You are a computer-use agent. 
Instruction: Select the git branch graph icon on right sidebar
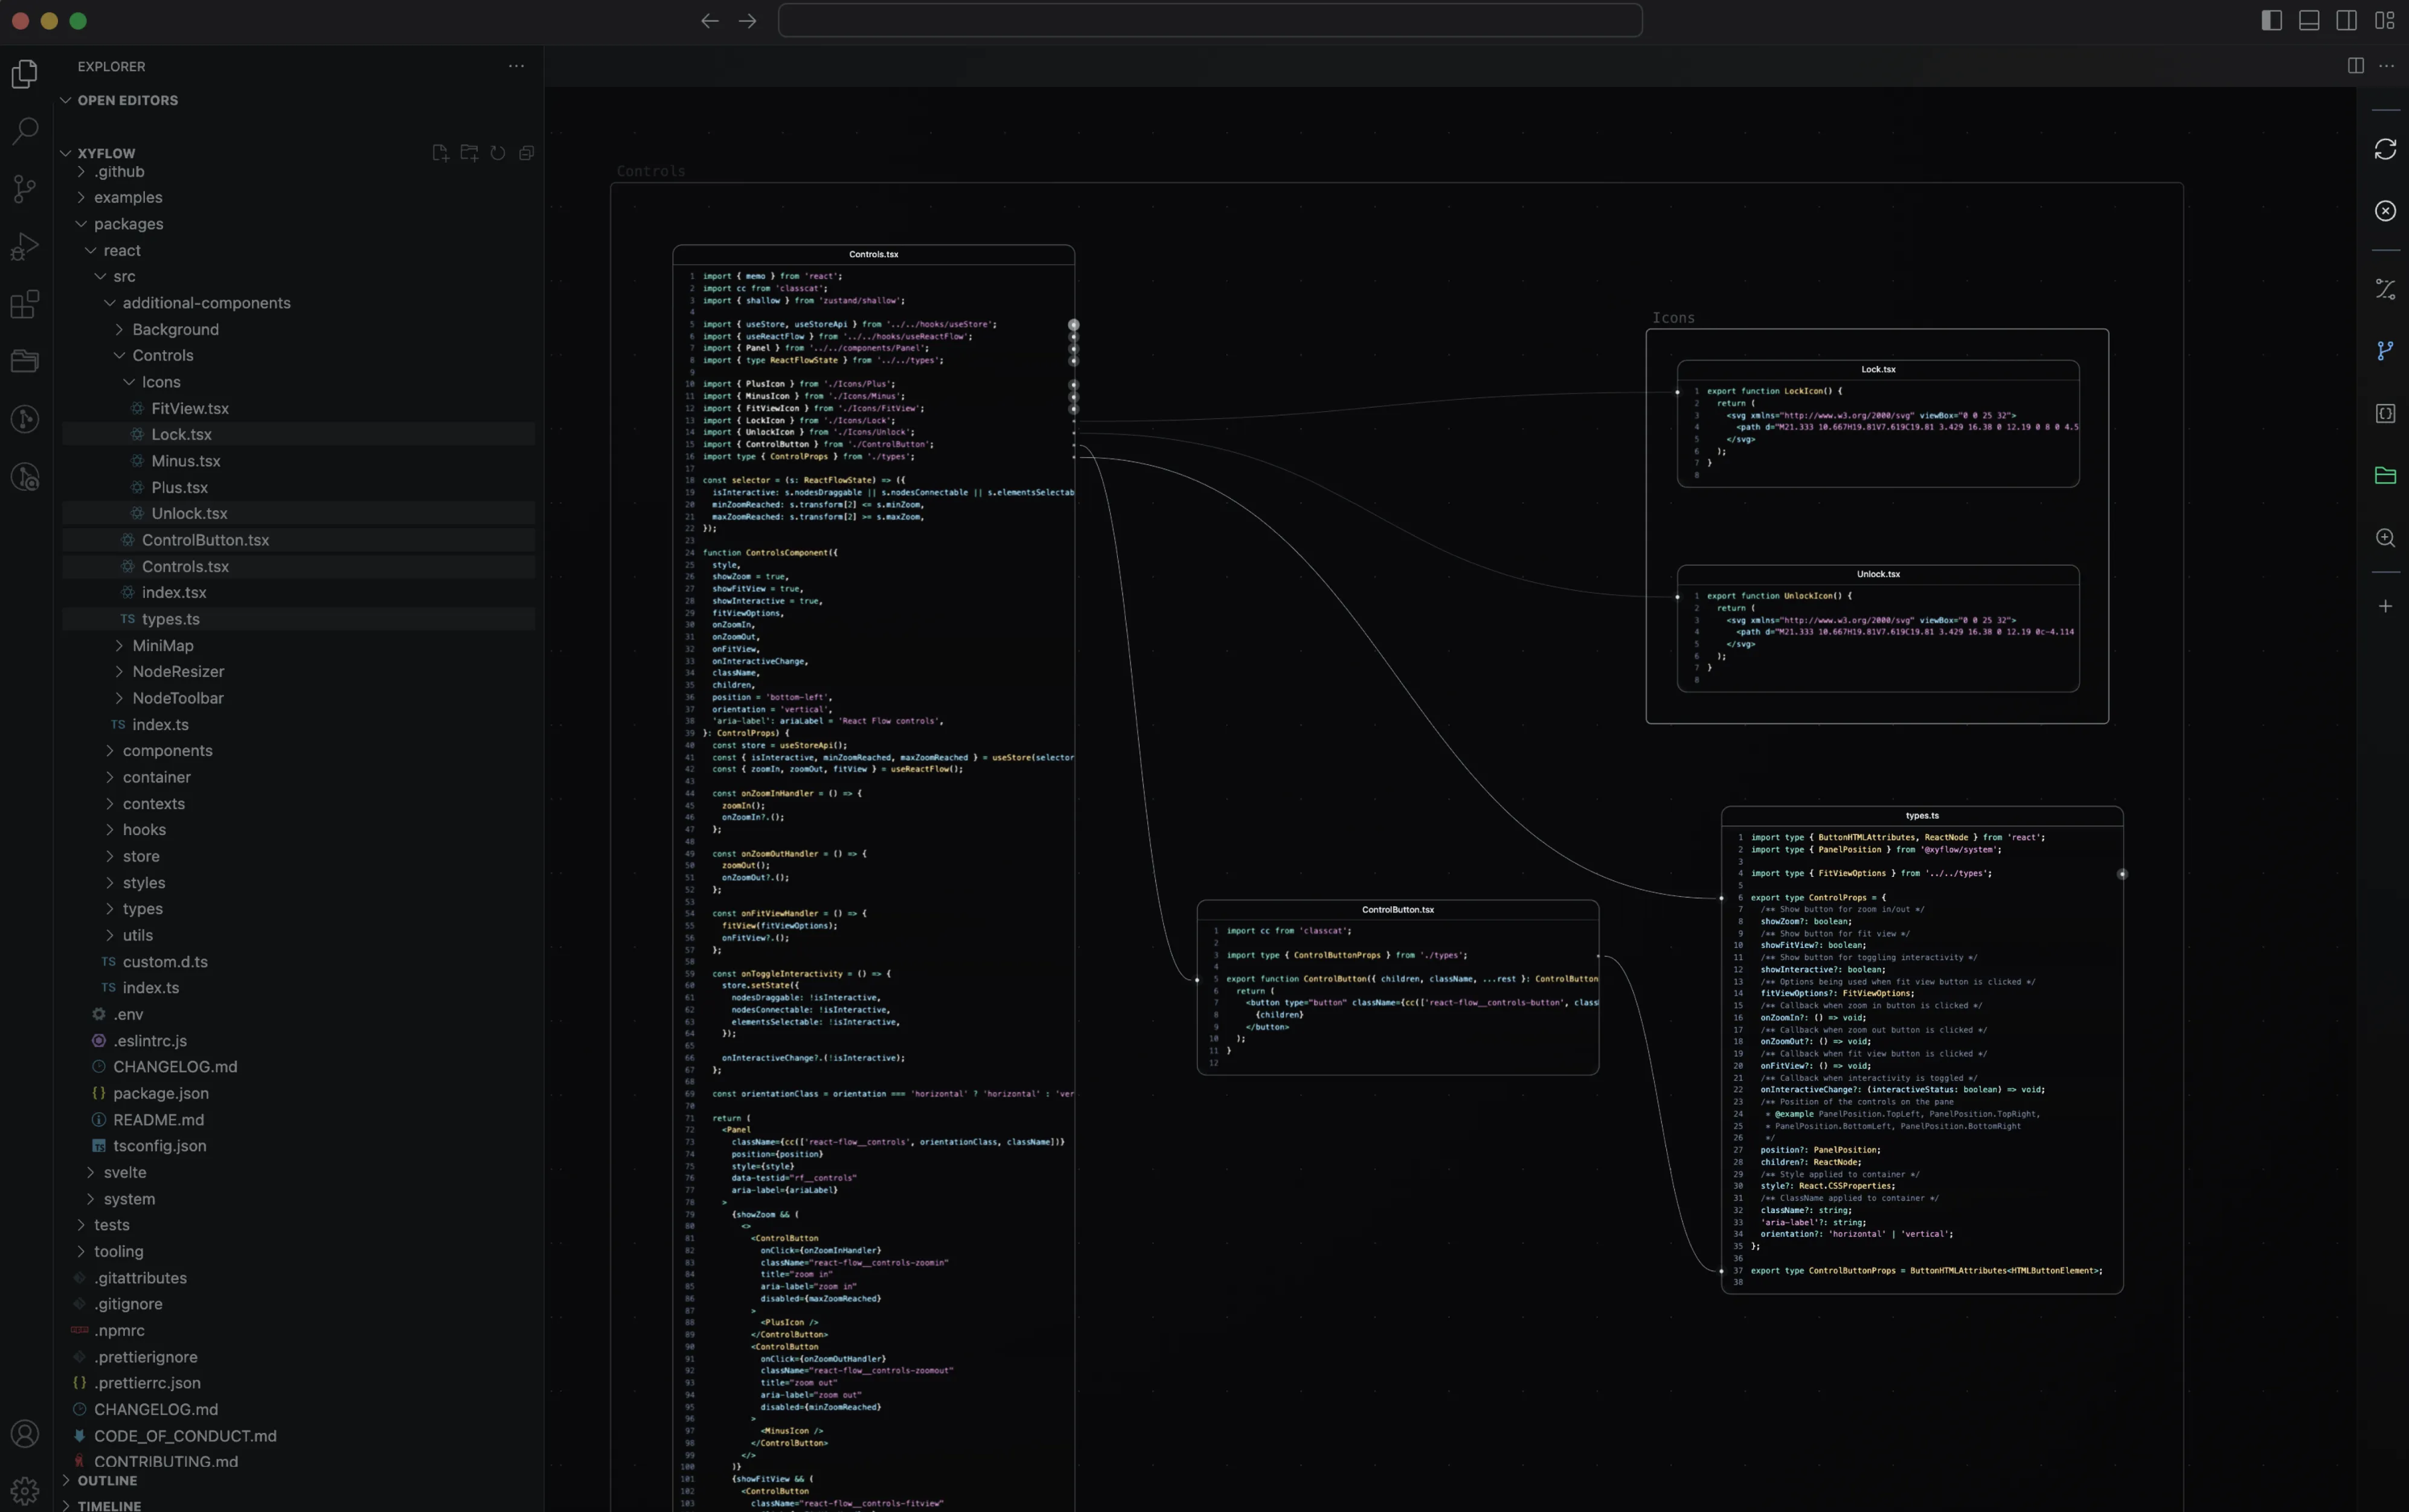point(2386,350)
